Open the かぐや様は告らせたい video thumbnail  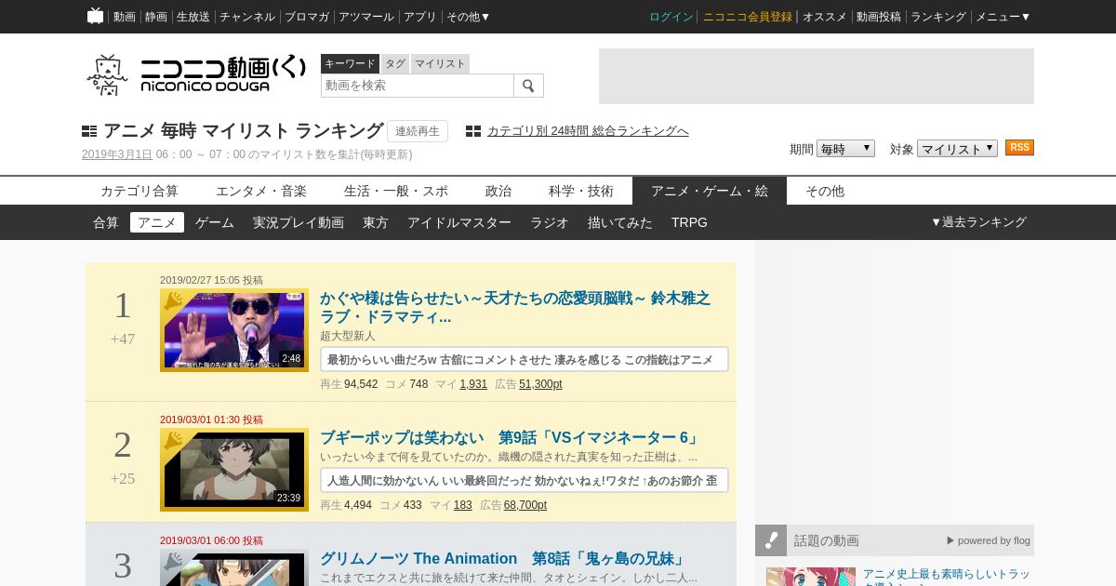pos(234,330)
